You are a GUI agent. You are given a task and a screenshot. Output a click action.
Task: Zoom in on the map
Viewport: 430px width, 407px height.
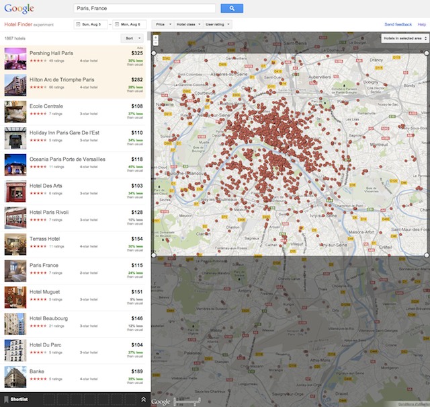click(156, 38)
